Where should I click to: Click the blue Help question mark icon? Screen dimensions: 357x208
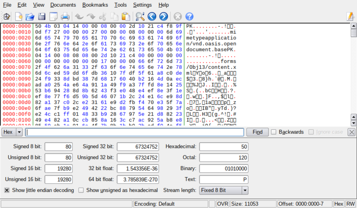189,17
